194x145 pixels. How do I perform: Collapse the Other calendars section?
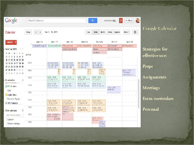[4, 111]
